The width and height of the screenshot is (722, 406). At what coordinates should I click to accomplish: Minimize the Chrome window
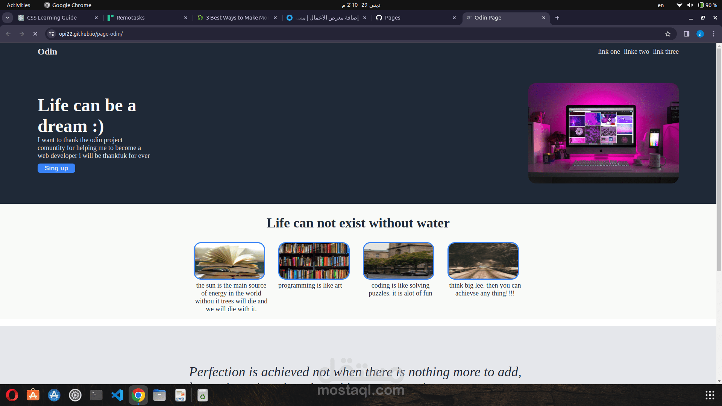(x=691, y=18)
